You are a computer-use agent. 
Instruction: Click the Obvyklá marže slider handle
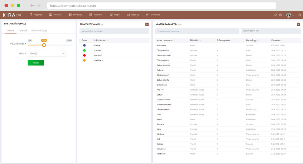(x=44, y=45)
